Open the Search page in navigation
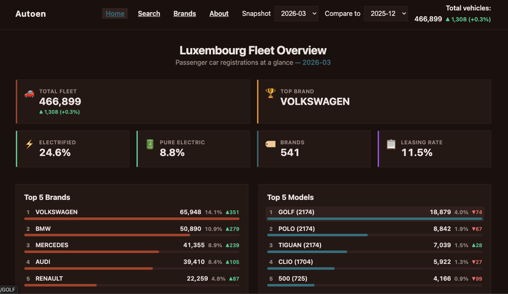 149,13
